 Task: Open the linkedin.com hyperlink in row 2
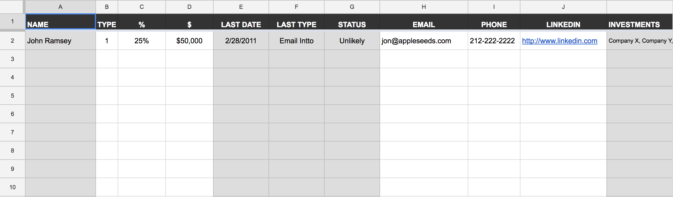tap(559, 41)
